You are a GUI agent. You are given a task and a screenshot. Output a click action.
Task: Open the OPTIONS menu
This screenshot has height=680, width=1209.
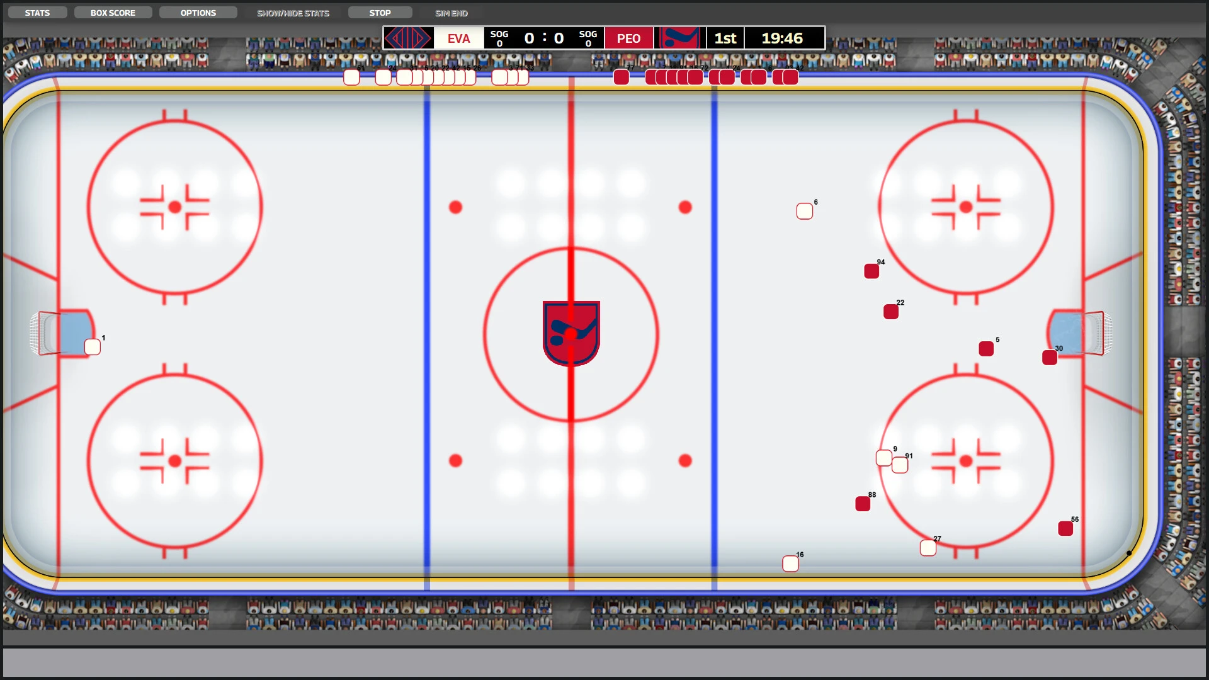coord(198,12)
